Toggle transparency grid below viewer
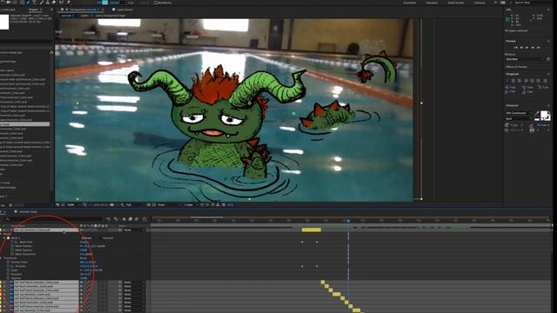 154,205
